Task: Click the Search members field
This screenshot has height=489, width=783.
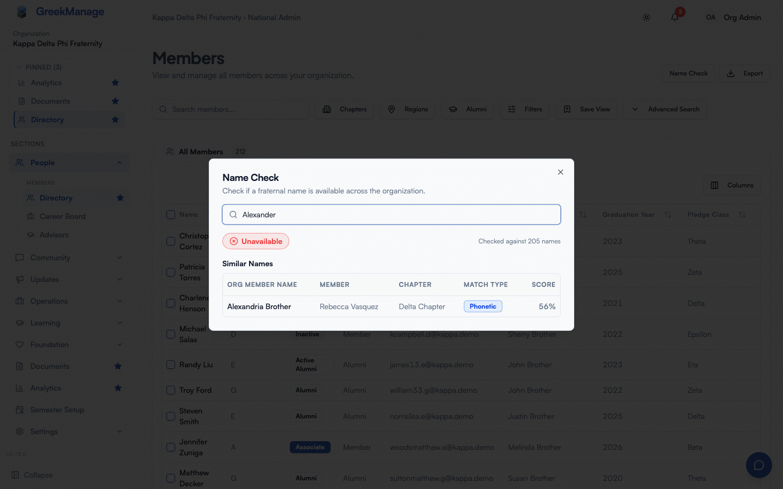Action: 231,109
